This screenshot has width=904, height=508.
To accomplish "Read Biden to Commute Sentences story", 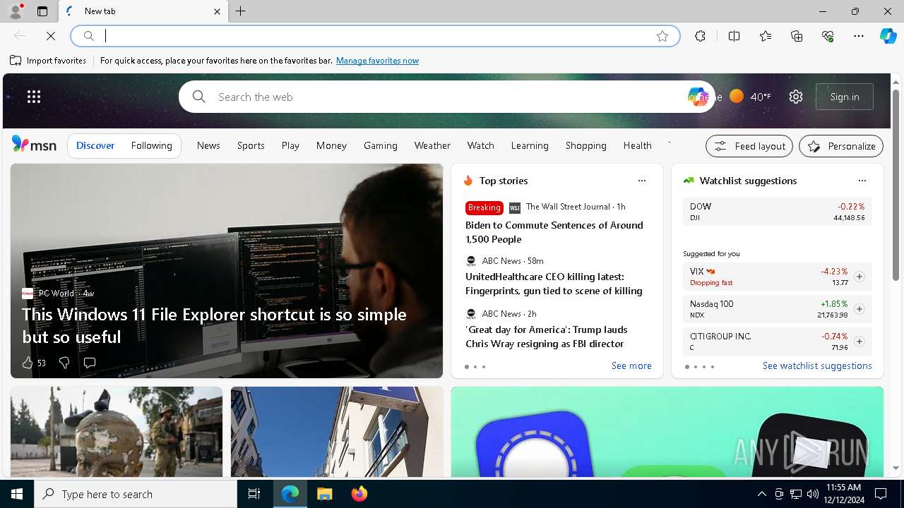I will (x=554, y=232).
